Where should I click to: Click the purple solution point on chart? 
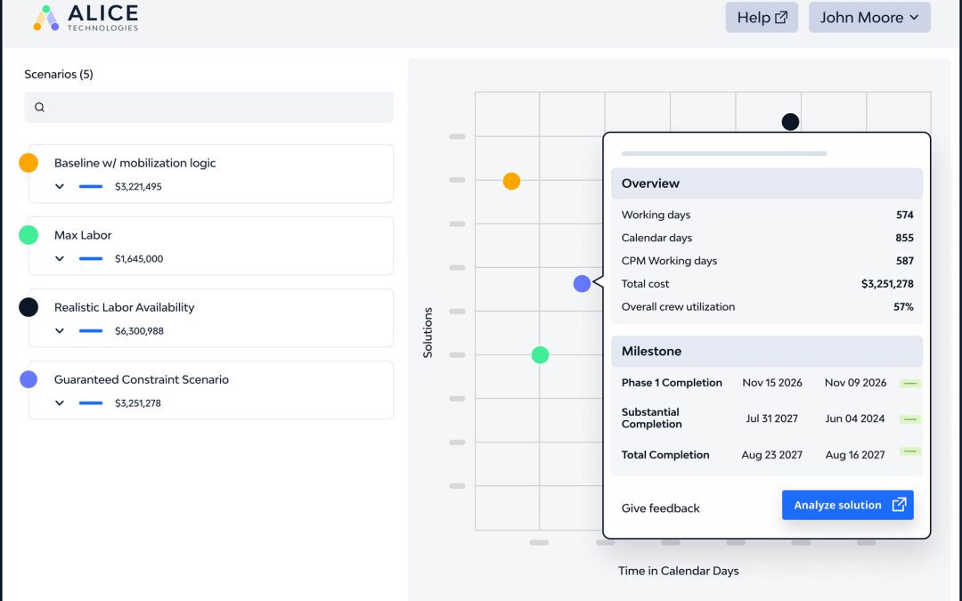582,283
